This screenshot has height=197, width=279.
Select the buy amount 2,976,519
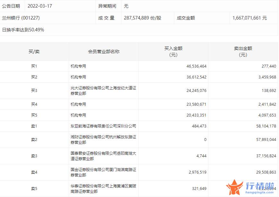point(197,172)
